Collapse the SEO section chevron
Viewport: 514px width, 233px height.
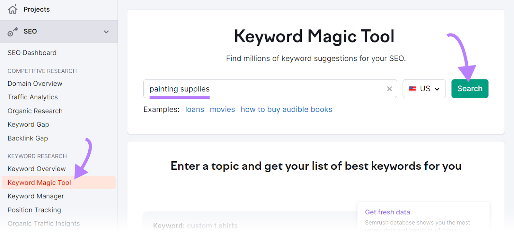(106, 32)
